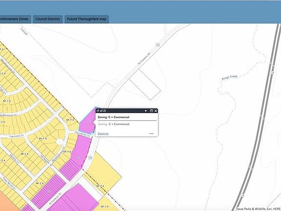This screenshot has height=211, width=281.
Task: Click the (1 of 2) counter in the popup header
Action: click(101, 111)
